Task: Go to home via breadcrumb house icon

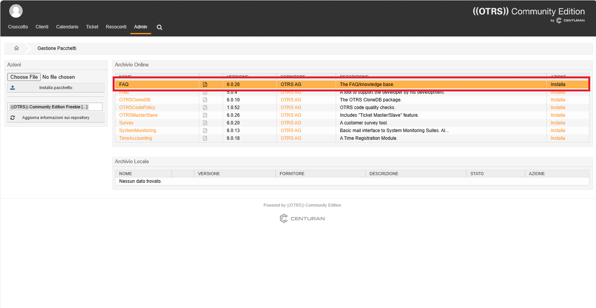Action: (x=17, y=48)
